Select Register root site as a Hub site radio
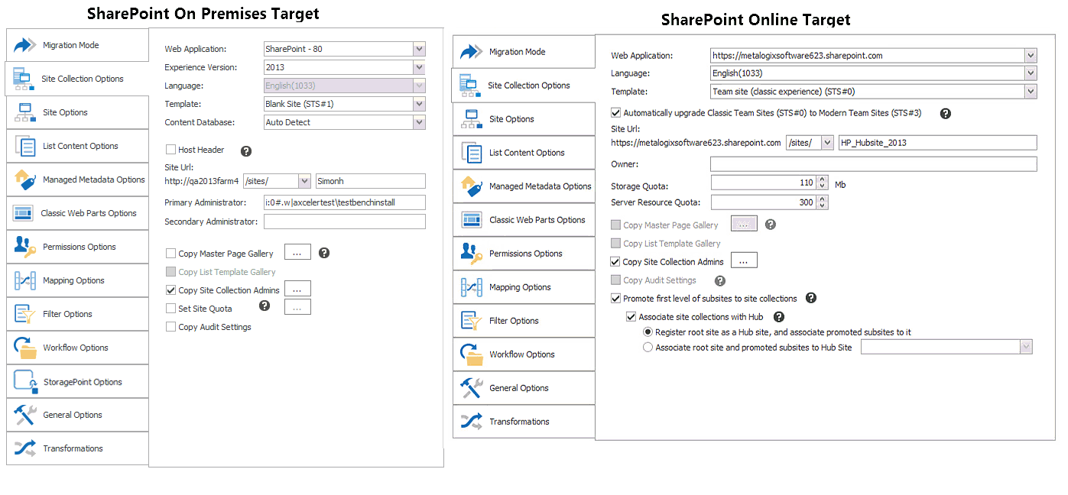This screenshot has width=1068, height=495. [648, 332]
